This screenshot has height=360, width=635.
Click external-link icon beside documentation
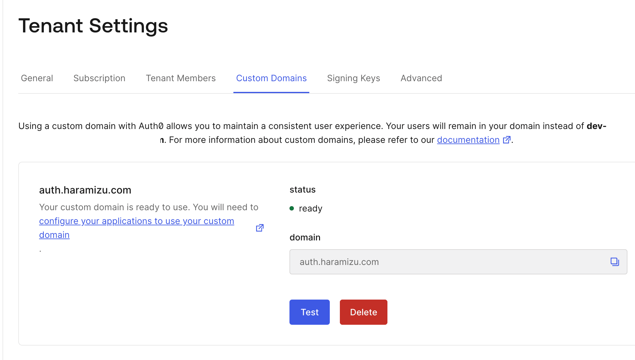[506, 140]
